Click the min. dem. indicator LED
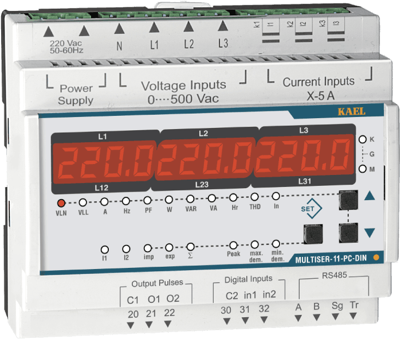This screenshot has width=401, height=339. [276, 244]
